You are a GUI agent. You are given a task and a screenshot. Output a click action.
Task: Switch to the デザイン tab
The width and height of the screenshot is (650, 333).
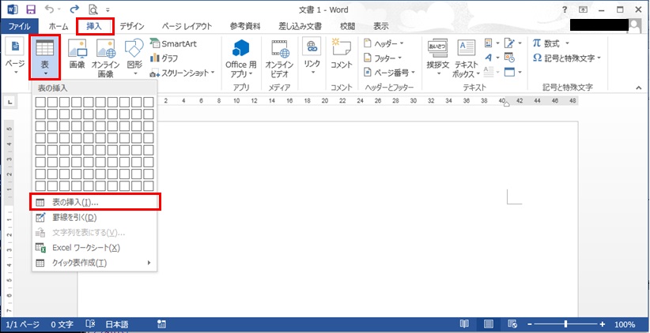click(x=132, y=27)
